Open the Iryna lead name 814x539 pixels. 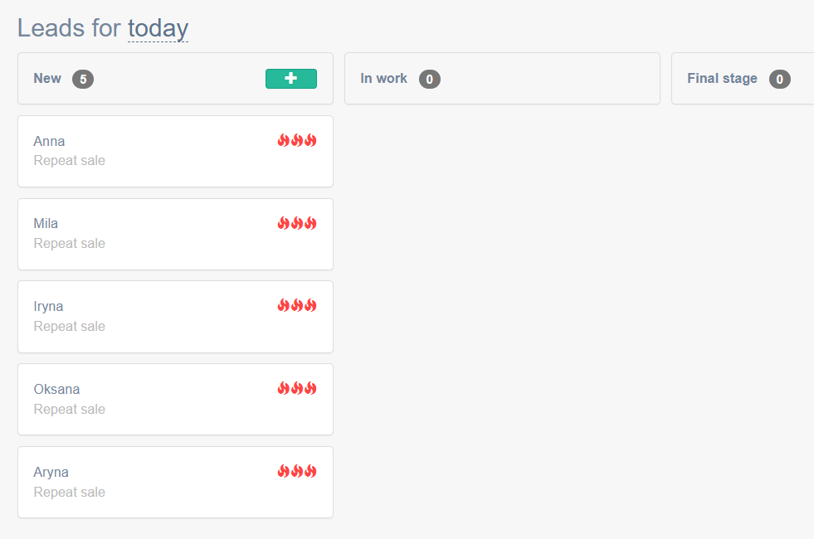(x=48, y=307)
